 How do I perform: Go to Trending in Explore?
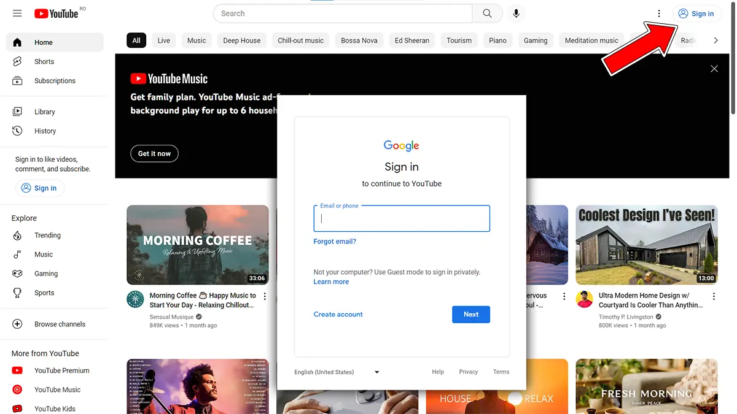pyautogui.click(x=47, y=236)
